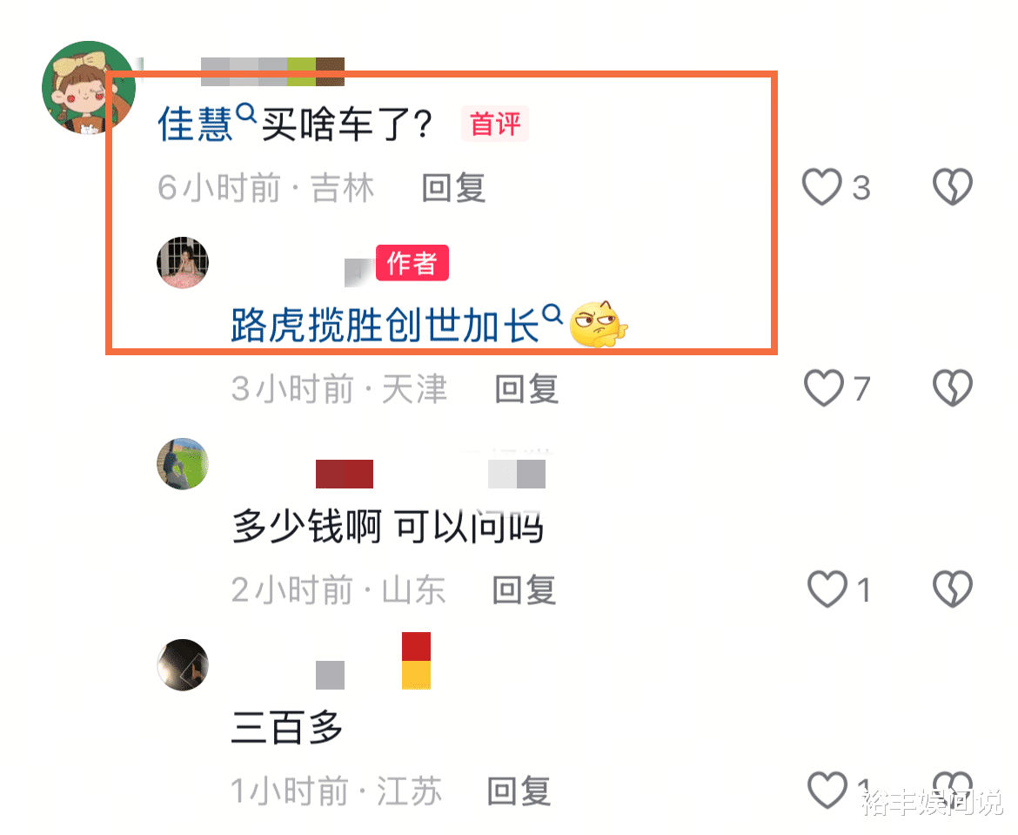Dislike the comment from 山东

click(x=953, y=589)
